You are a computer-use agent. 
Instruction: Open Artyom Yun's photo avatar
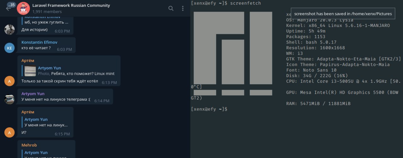point(9,99)
